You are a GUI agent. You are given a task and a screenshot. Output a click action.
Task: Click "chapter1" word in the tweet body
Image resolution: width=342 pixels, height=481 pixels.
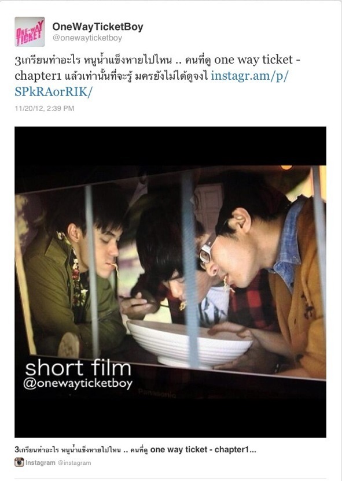pyautogui.click(x=38, y=76)
